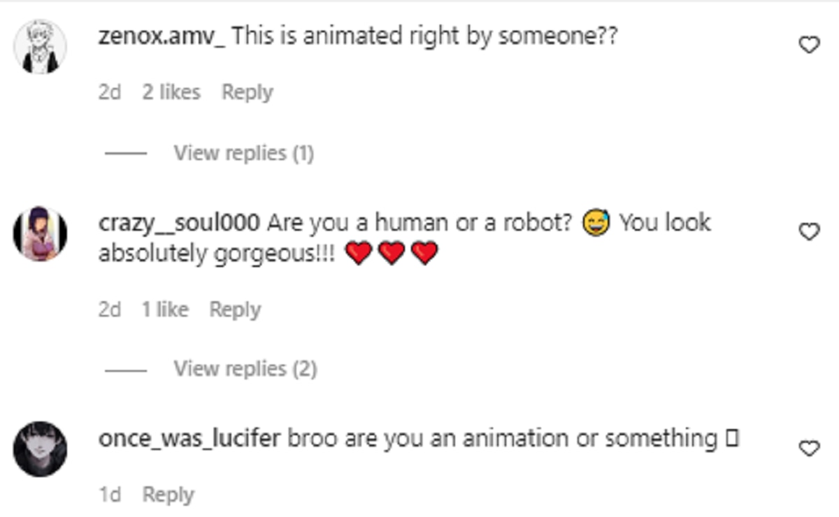839x517 pixels.
Task: Open zenox.amv_'s profile picture
Action: coord(41,46)
